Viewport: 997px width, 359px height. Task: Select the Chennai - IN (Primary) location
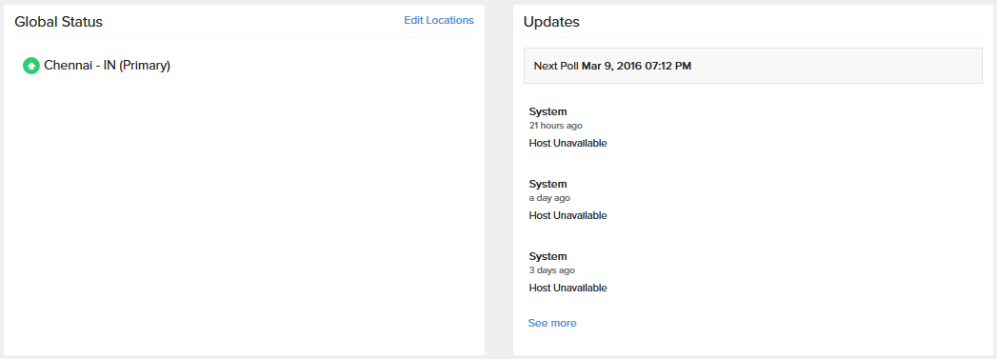tap(107, 66)
